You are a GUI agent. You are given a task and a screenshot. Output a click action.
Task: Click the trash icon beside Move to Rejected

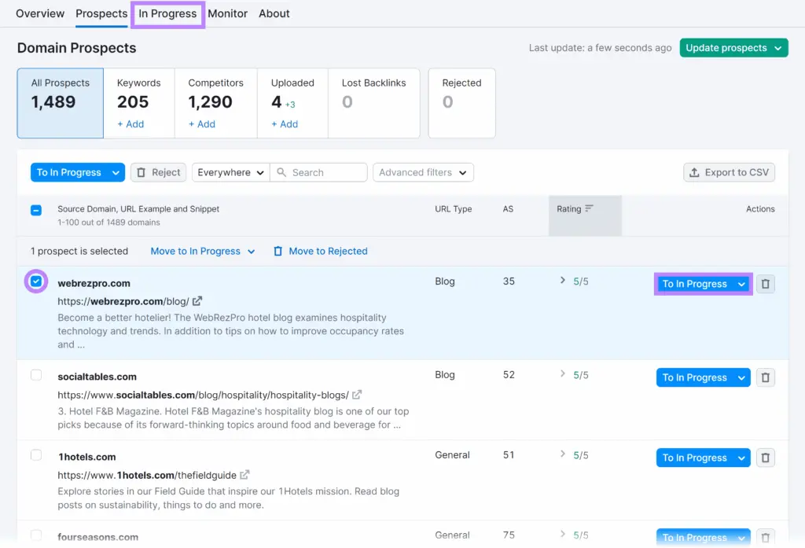click(x=278, y=252)
